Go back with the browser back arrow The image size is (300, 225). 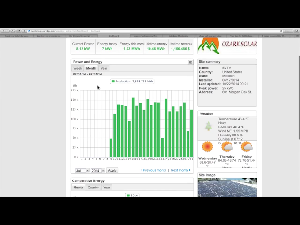pyautogui.click(x=3, y=31)
